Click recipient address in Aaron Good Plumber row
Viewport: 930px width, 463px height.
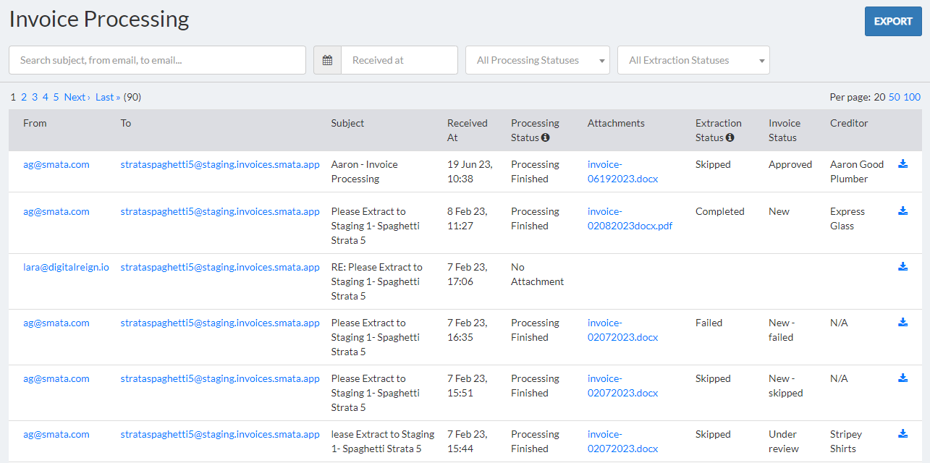(x=220, y=164)
